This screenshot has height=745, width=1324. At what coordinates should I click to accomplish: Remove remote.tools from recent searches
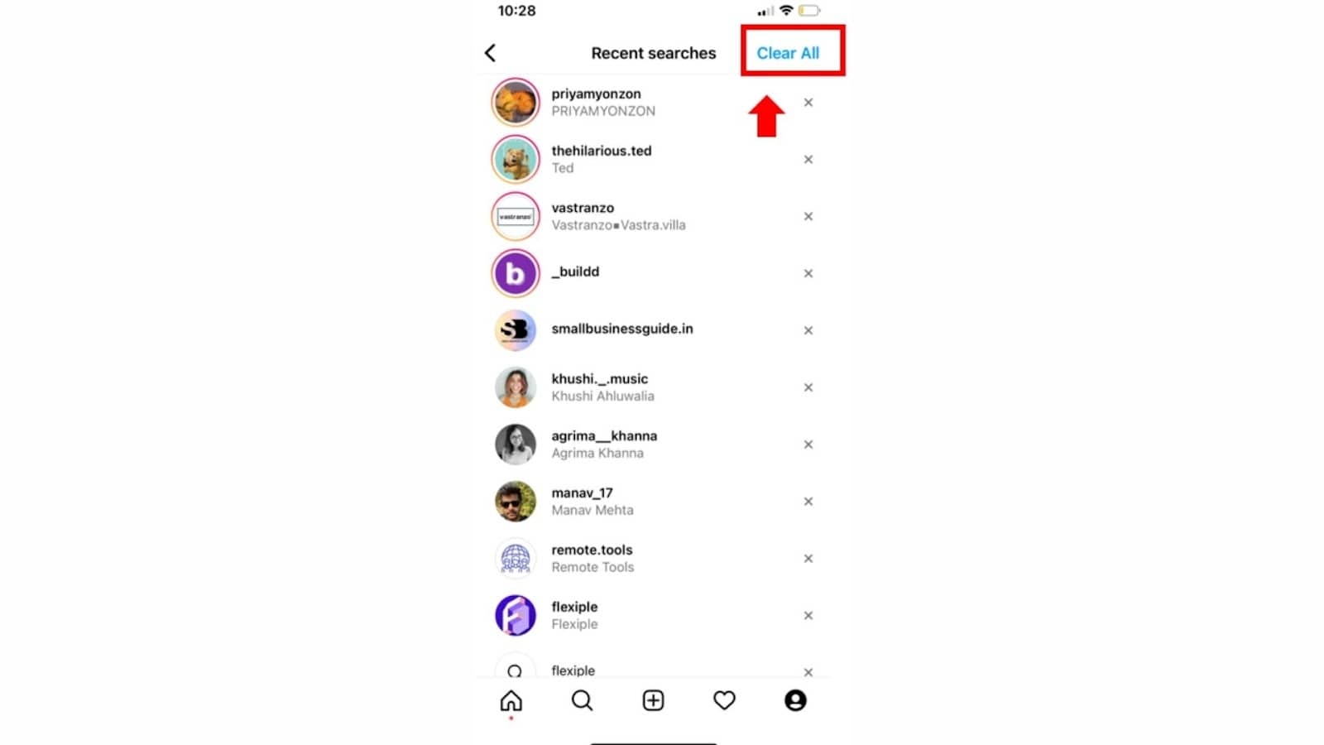point(808,559)
